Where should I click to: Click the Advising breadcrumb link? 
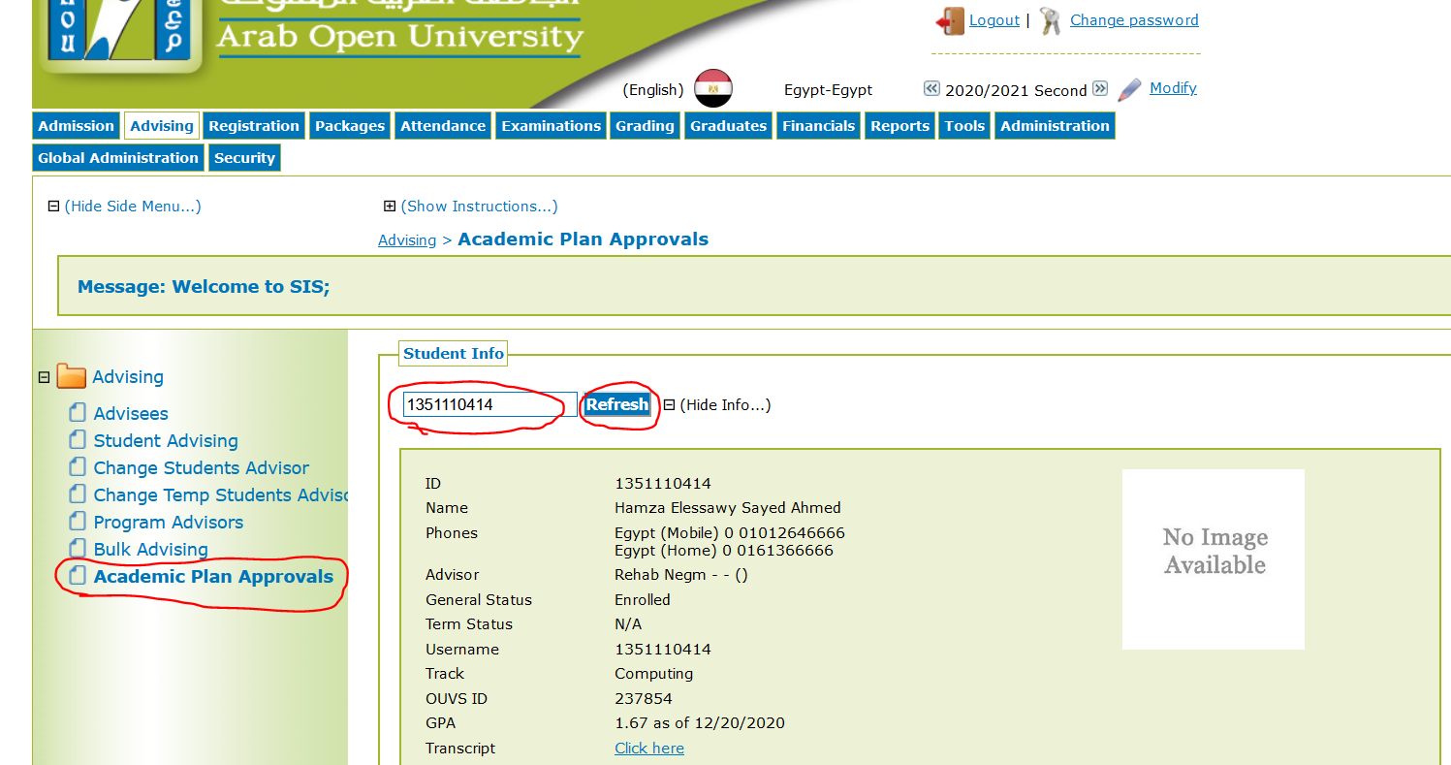(x=407, y=240)
